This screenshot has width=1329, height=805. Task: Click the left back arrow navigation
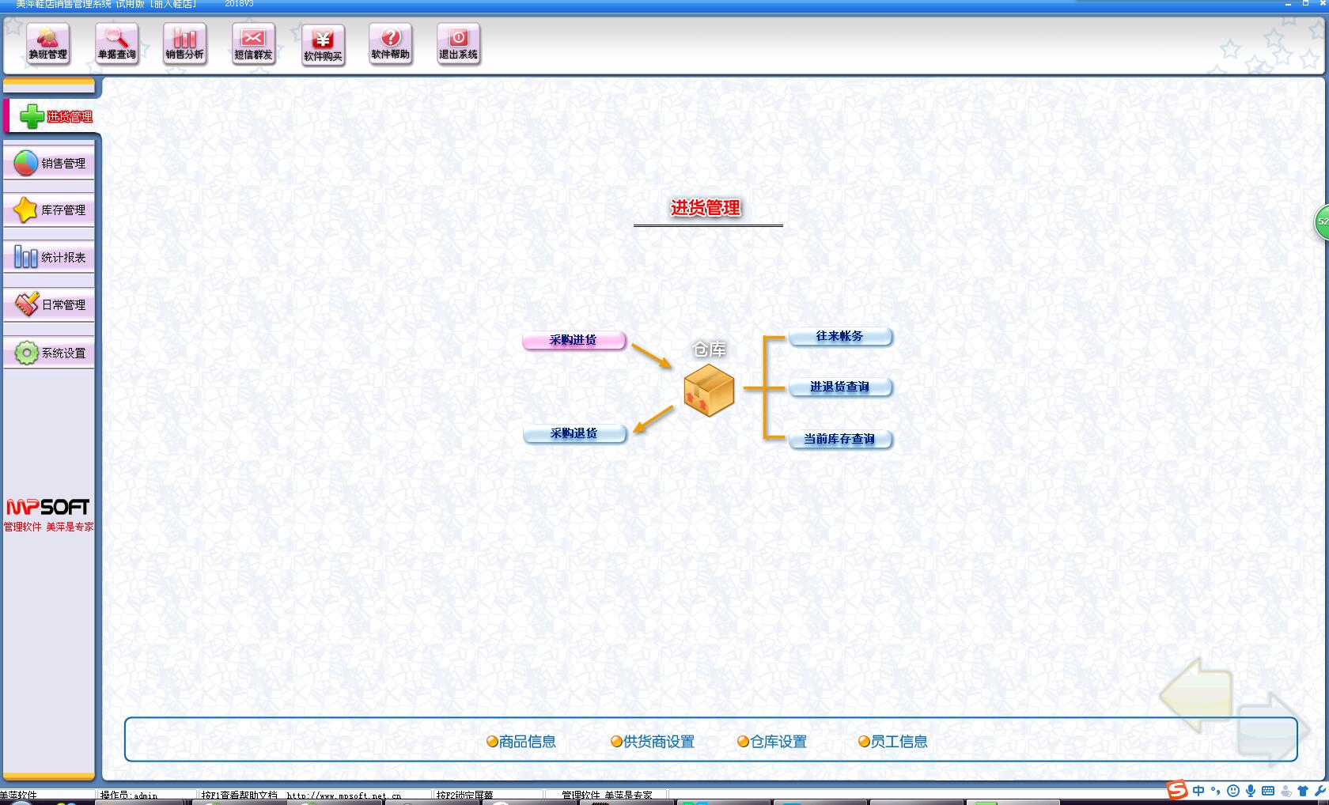pyautogui.click(x=1195, y=694)
